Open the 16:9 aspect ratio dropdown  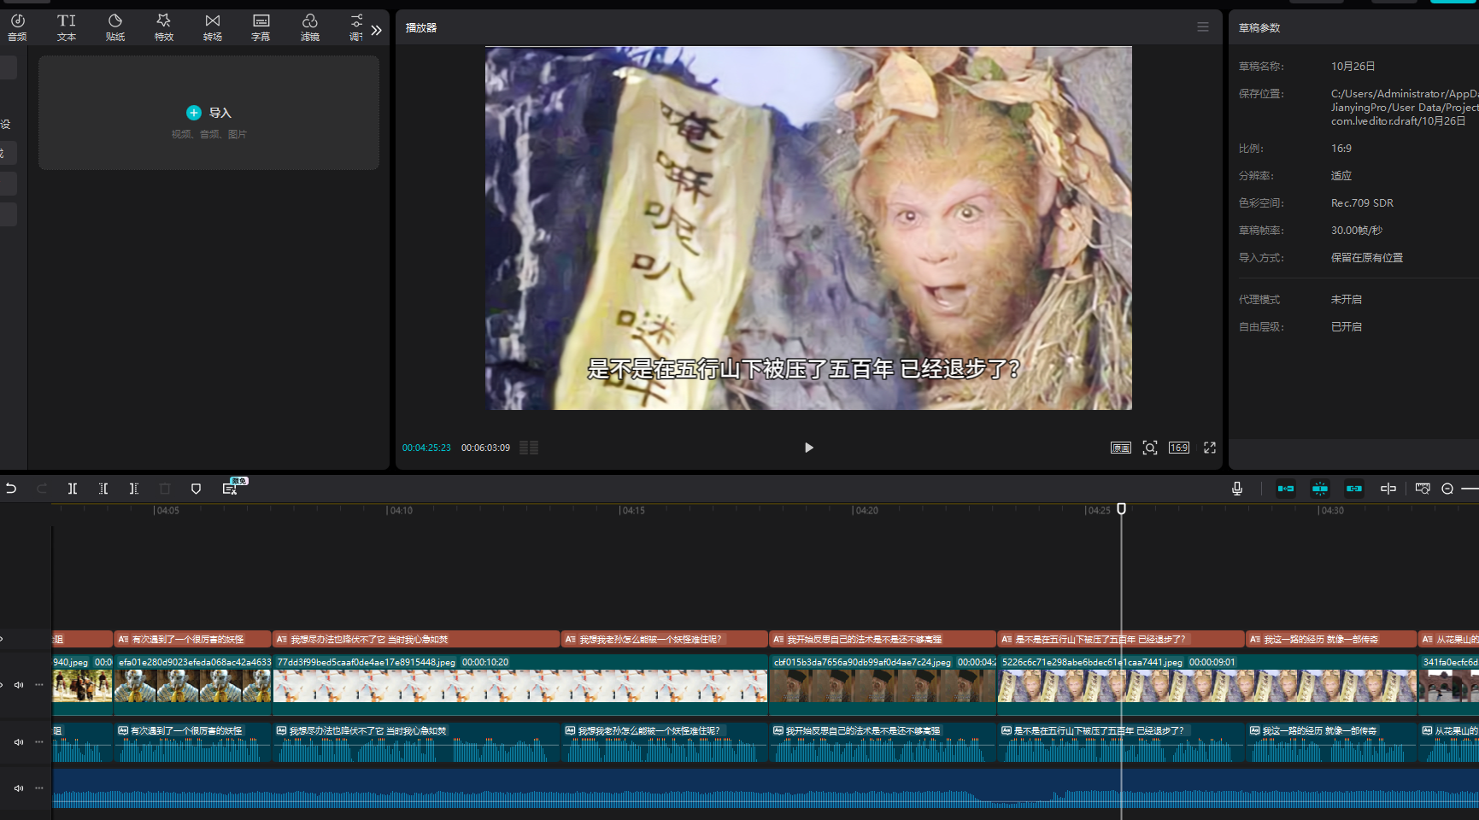[x=1179, y=448]
